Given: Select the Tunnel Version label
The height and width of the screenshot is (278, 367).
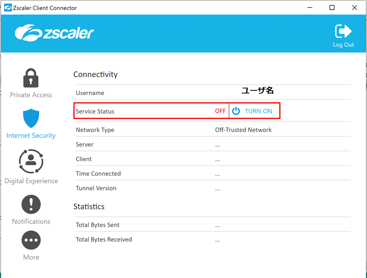Looking at the screenshot, I should 96,188.
